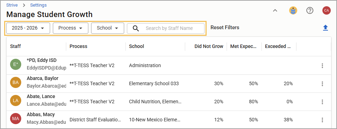Open row menu for Abate, Lance
337x129 pixels.
pyautogui.click(x=322, y=102)
